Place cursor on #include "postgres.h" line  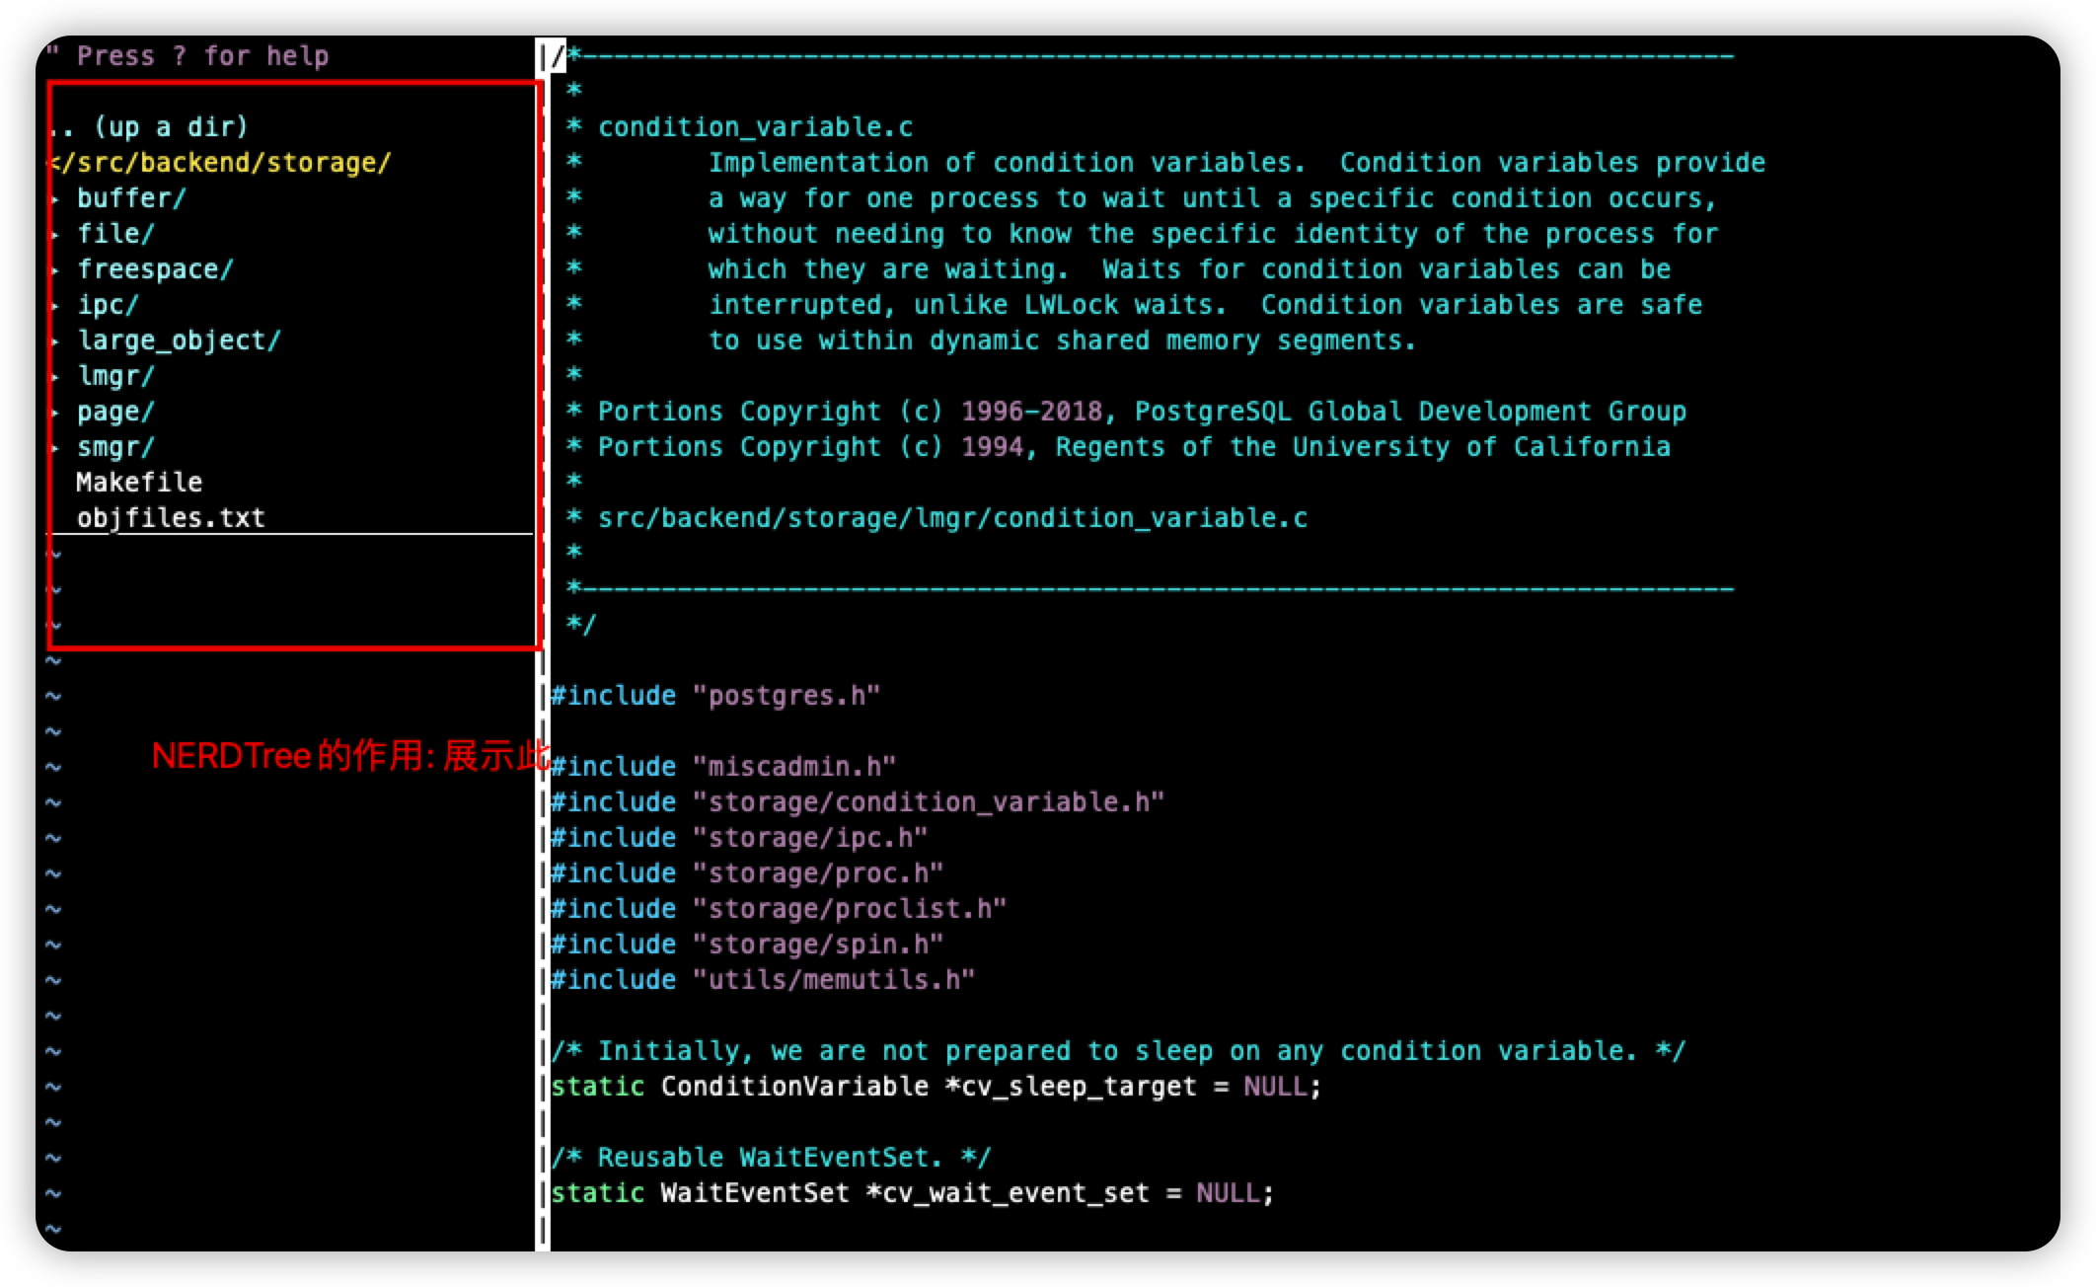[714, 696]
